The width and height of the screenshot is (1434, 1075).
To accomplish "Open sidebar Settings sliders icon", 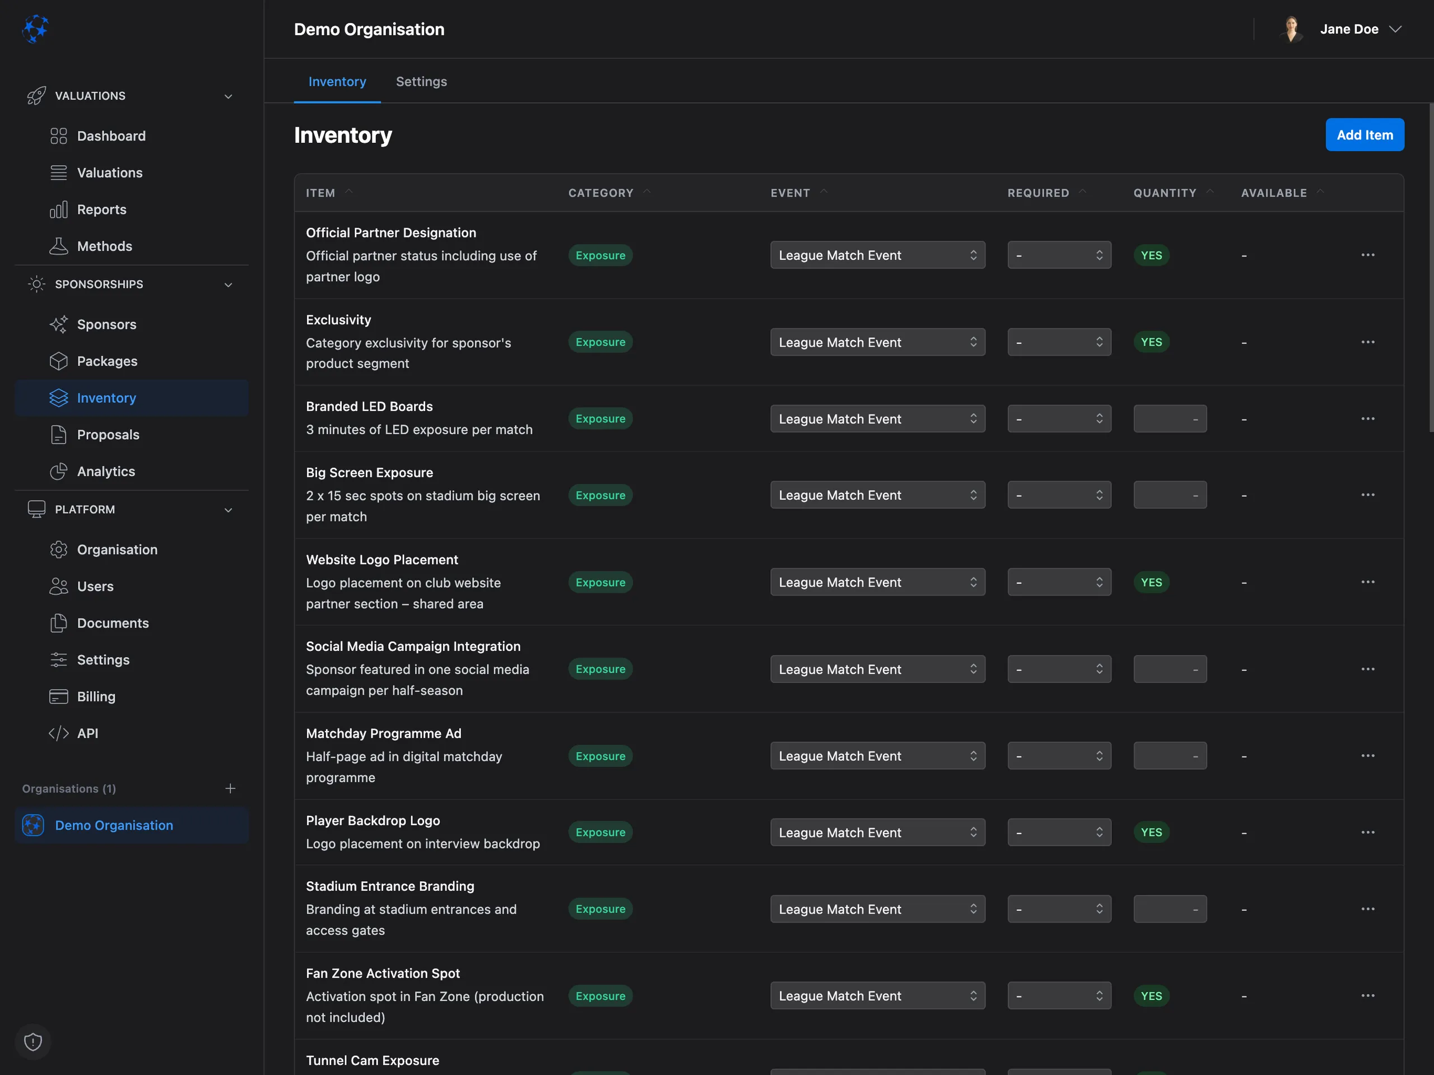I will point(58,660).
